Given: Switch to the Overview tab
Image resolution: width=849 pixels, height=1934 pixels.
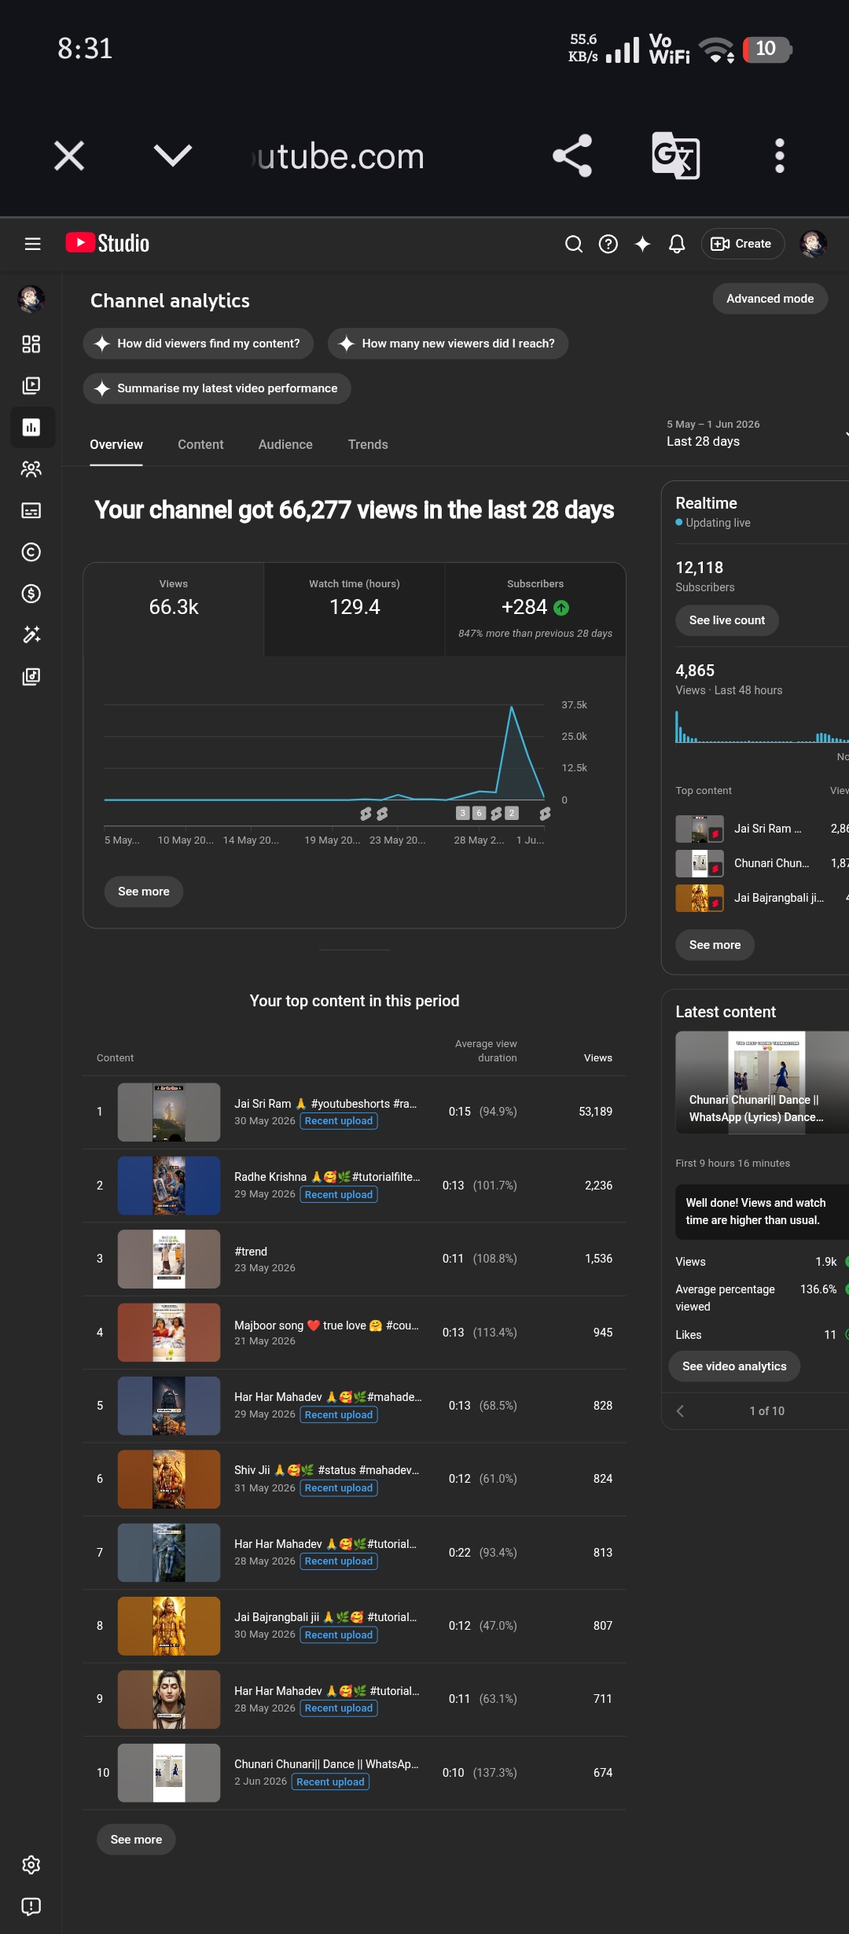Looking at the screenshot, I should pyautogui.click(x=116, y=444).
